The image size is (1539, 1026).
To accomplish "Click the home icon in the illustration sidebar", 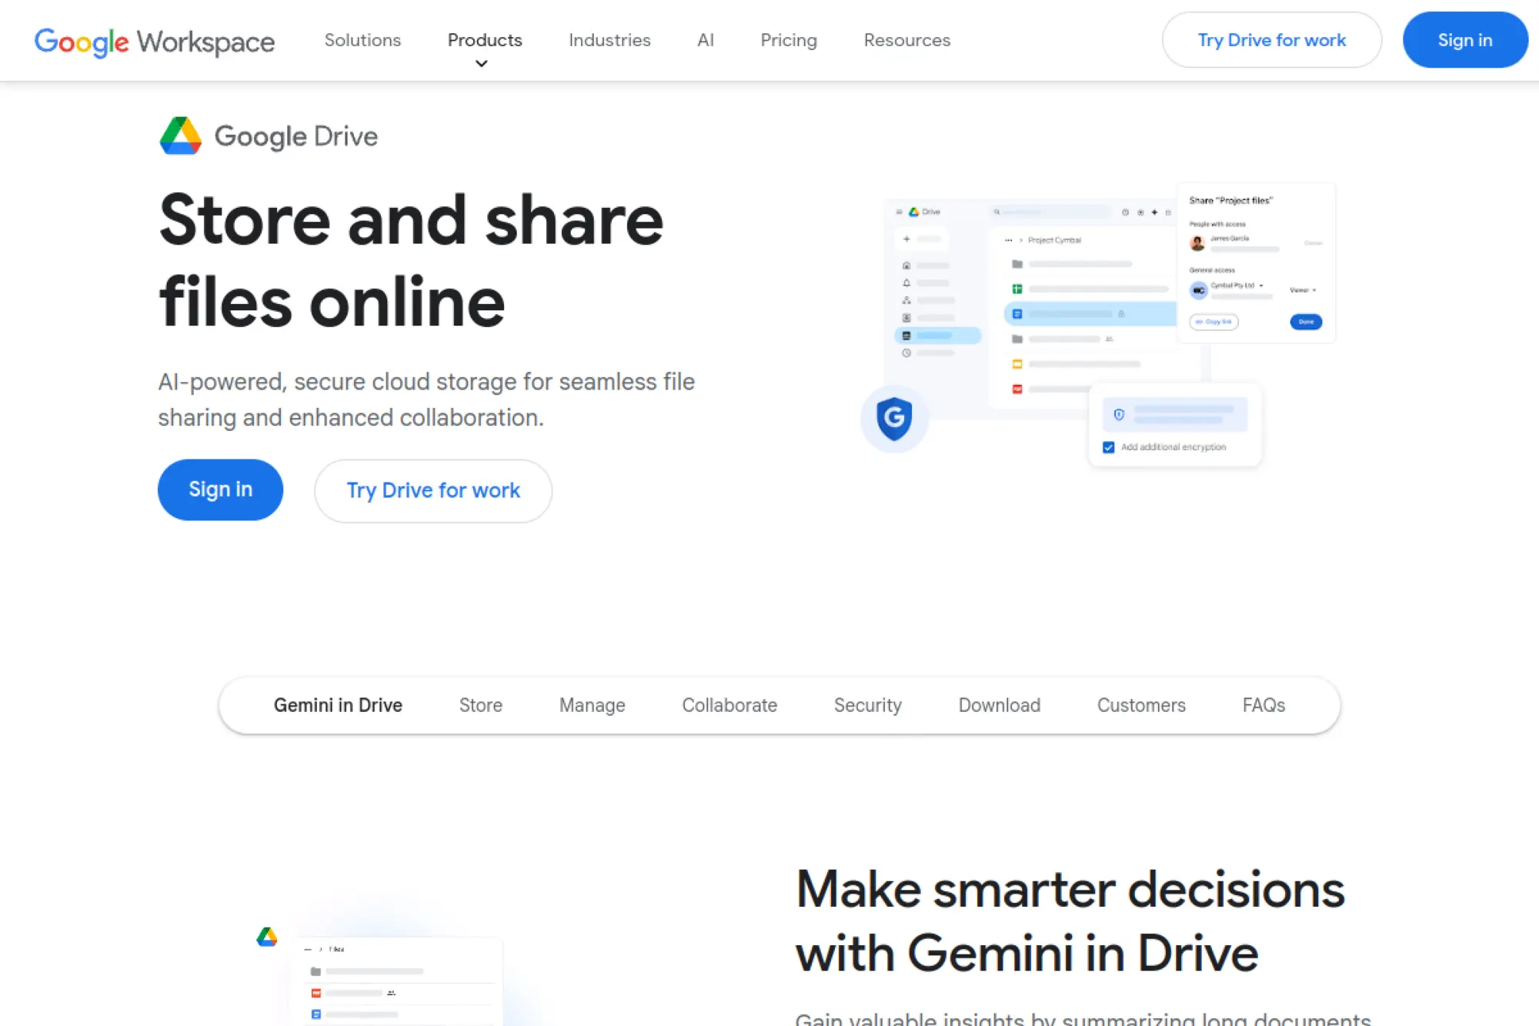I will click(x=906, y=266).
